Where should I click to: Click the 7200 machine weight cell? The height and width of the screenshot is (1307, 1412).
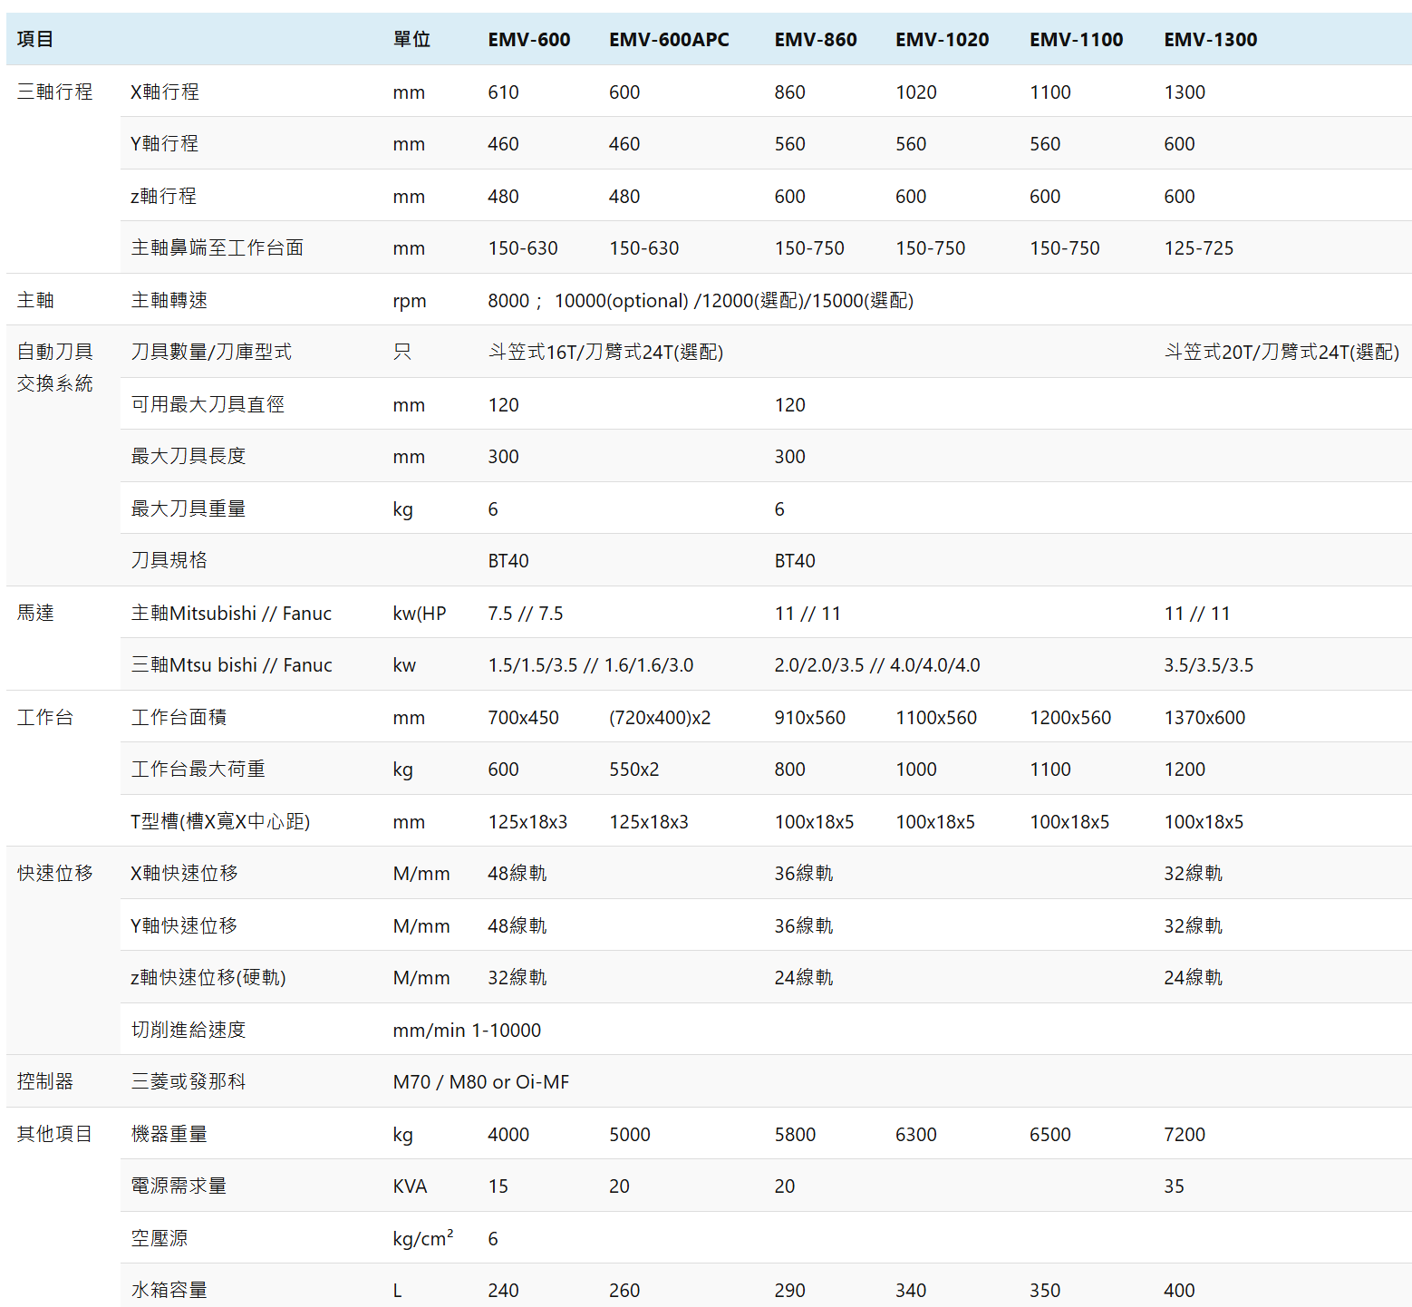pos(1185,1134)
